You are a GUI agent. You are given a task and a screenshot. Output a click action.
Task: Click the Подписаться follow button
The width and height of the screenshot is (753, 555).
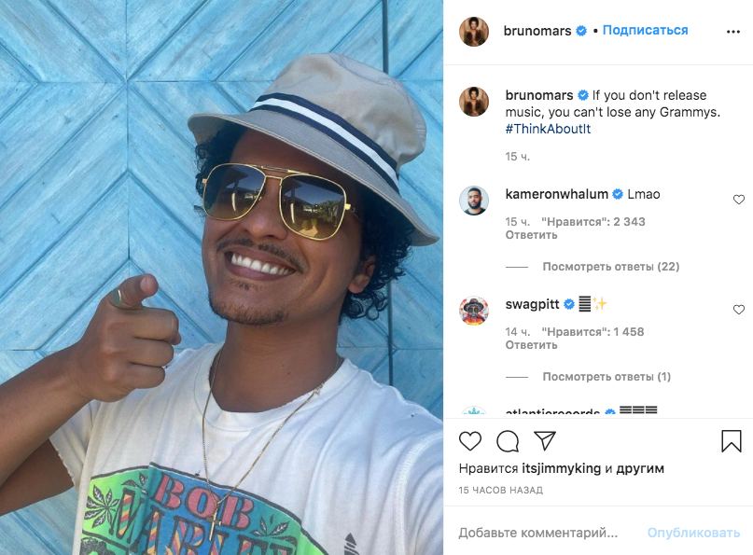(645, 30)
